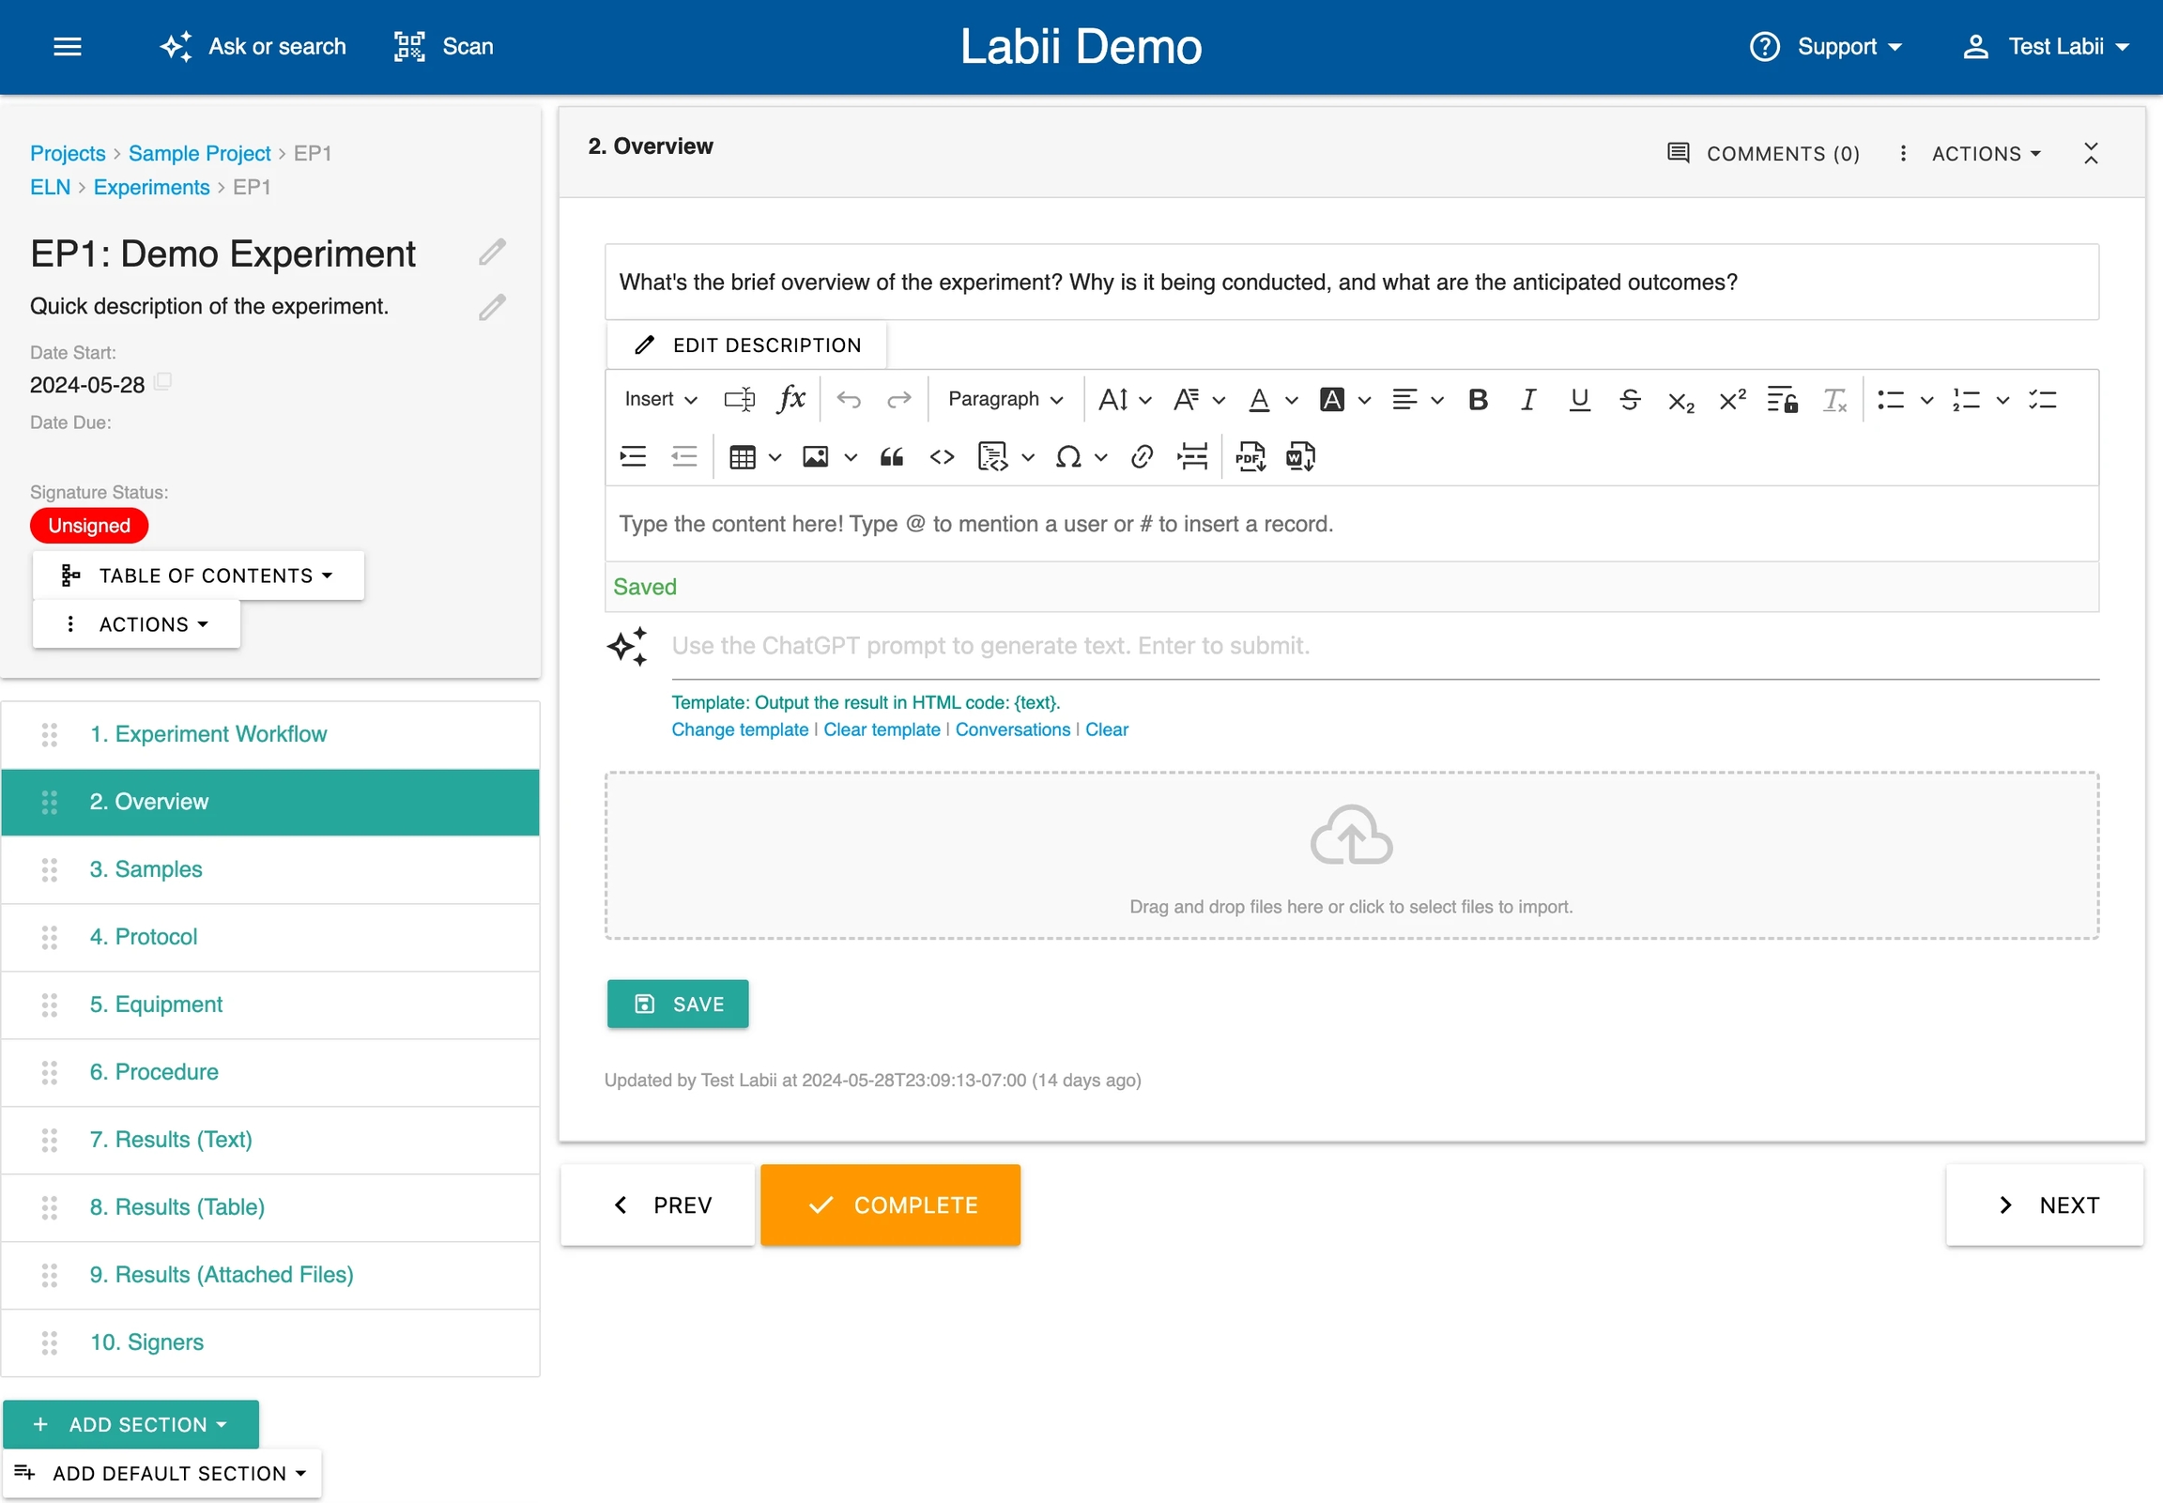Open the Paragraph style dropdown

coord(1005,399)
